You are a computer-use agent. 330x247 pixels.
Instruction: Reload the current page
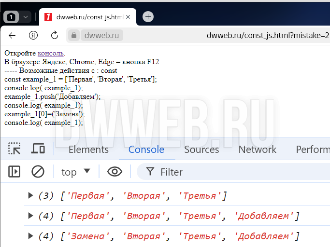click(x=55, y=35)
